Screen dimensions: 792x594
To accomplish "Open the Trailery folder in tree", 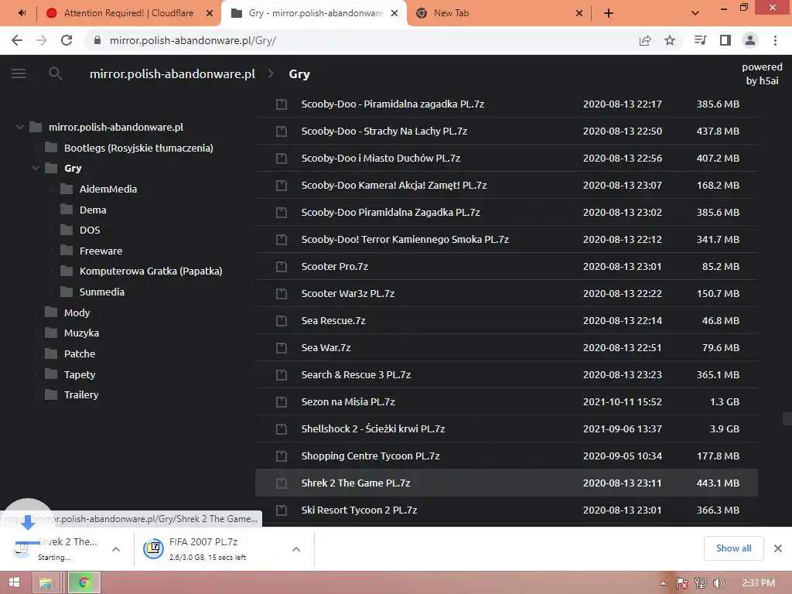I will click(x=80, y=394).
